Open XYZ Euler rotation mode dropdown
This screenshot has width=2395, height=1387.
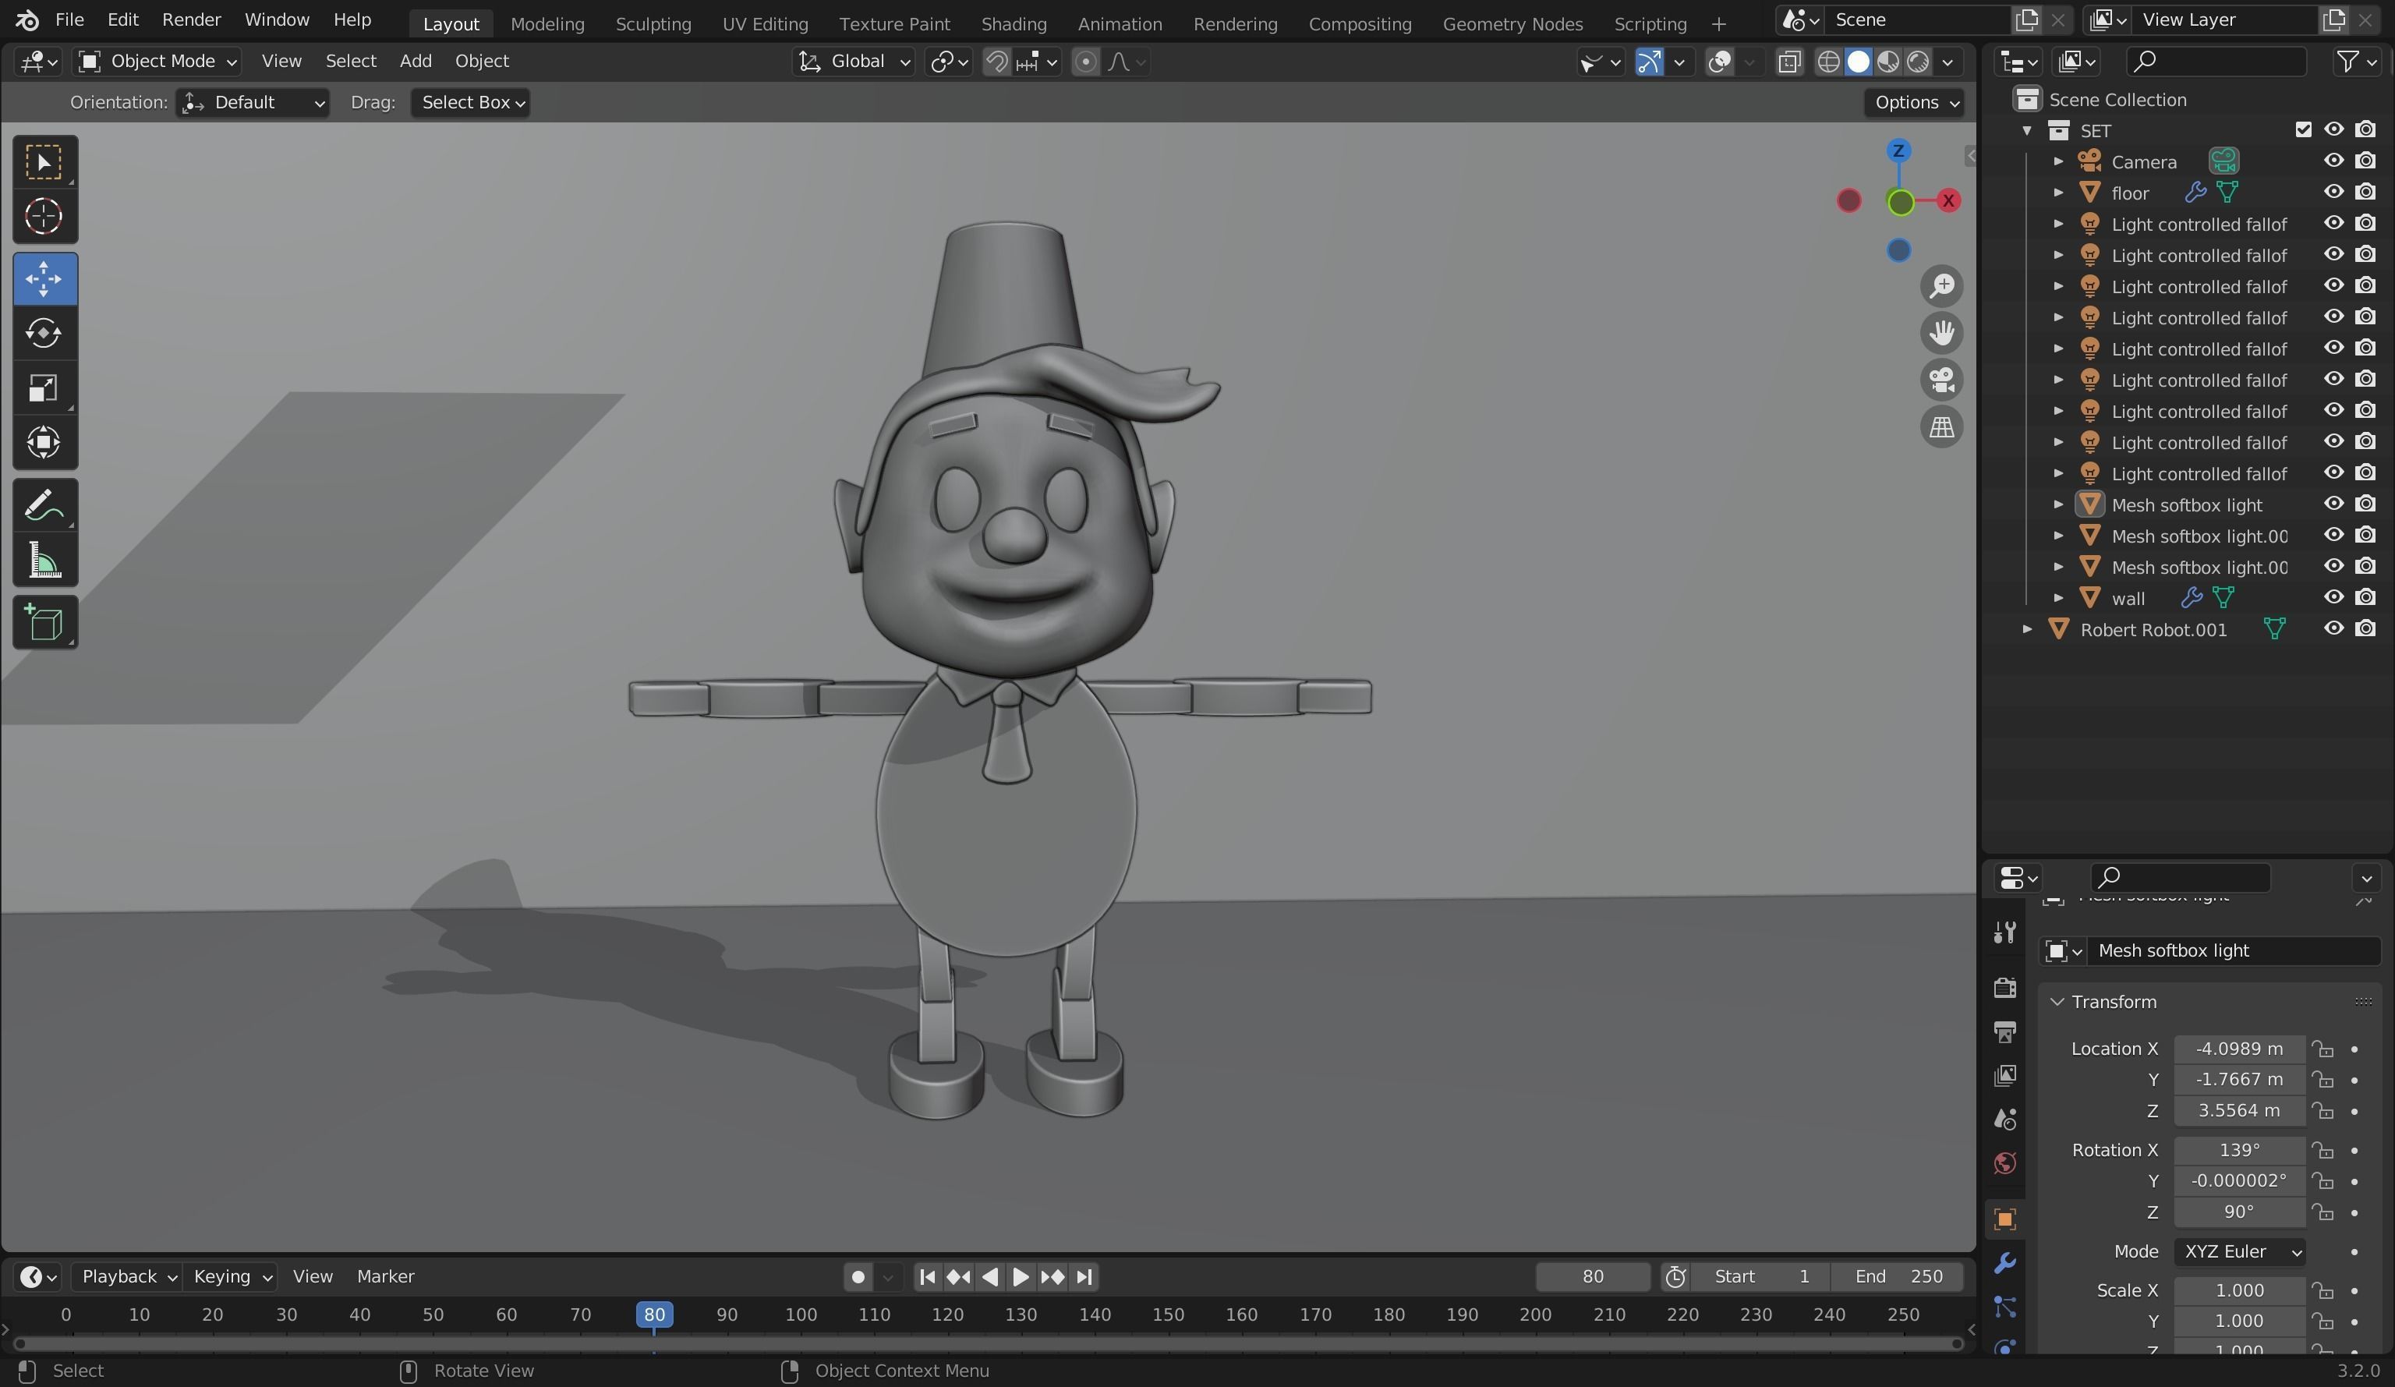(2240, 1252)
